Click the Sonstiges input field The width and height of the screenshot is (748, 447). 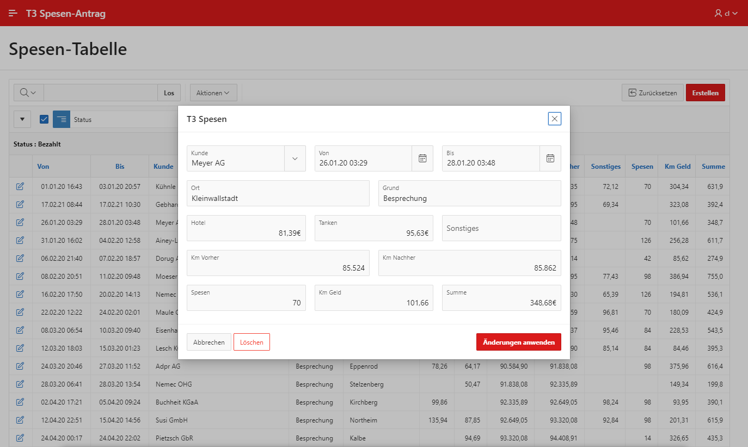(x=501, y=228)
